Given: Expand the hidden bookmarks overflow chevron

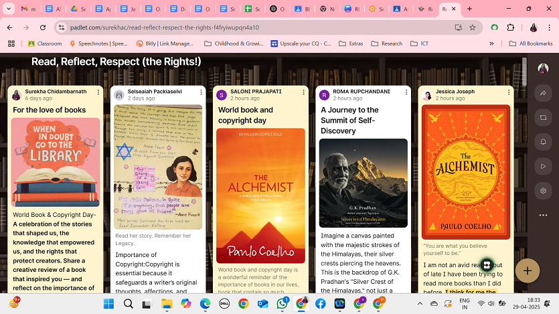Looking at the screenshot, I should point(492,44).
